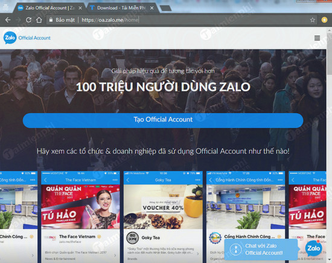Click the browser back arrow
332x263 pixels.
[x=8, y=20]
